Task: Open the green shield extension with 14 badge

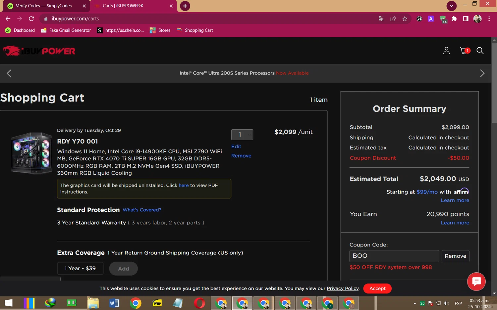Action: [443, 19]
